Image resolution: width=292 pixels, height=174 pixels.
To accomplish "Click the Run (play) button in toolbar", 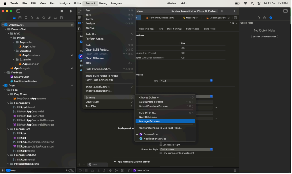I will click(71, 11).
